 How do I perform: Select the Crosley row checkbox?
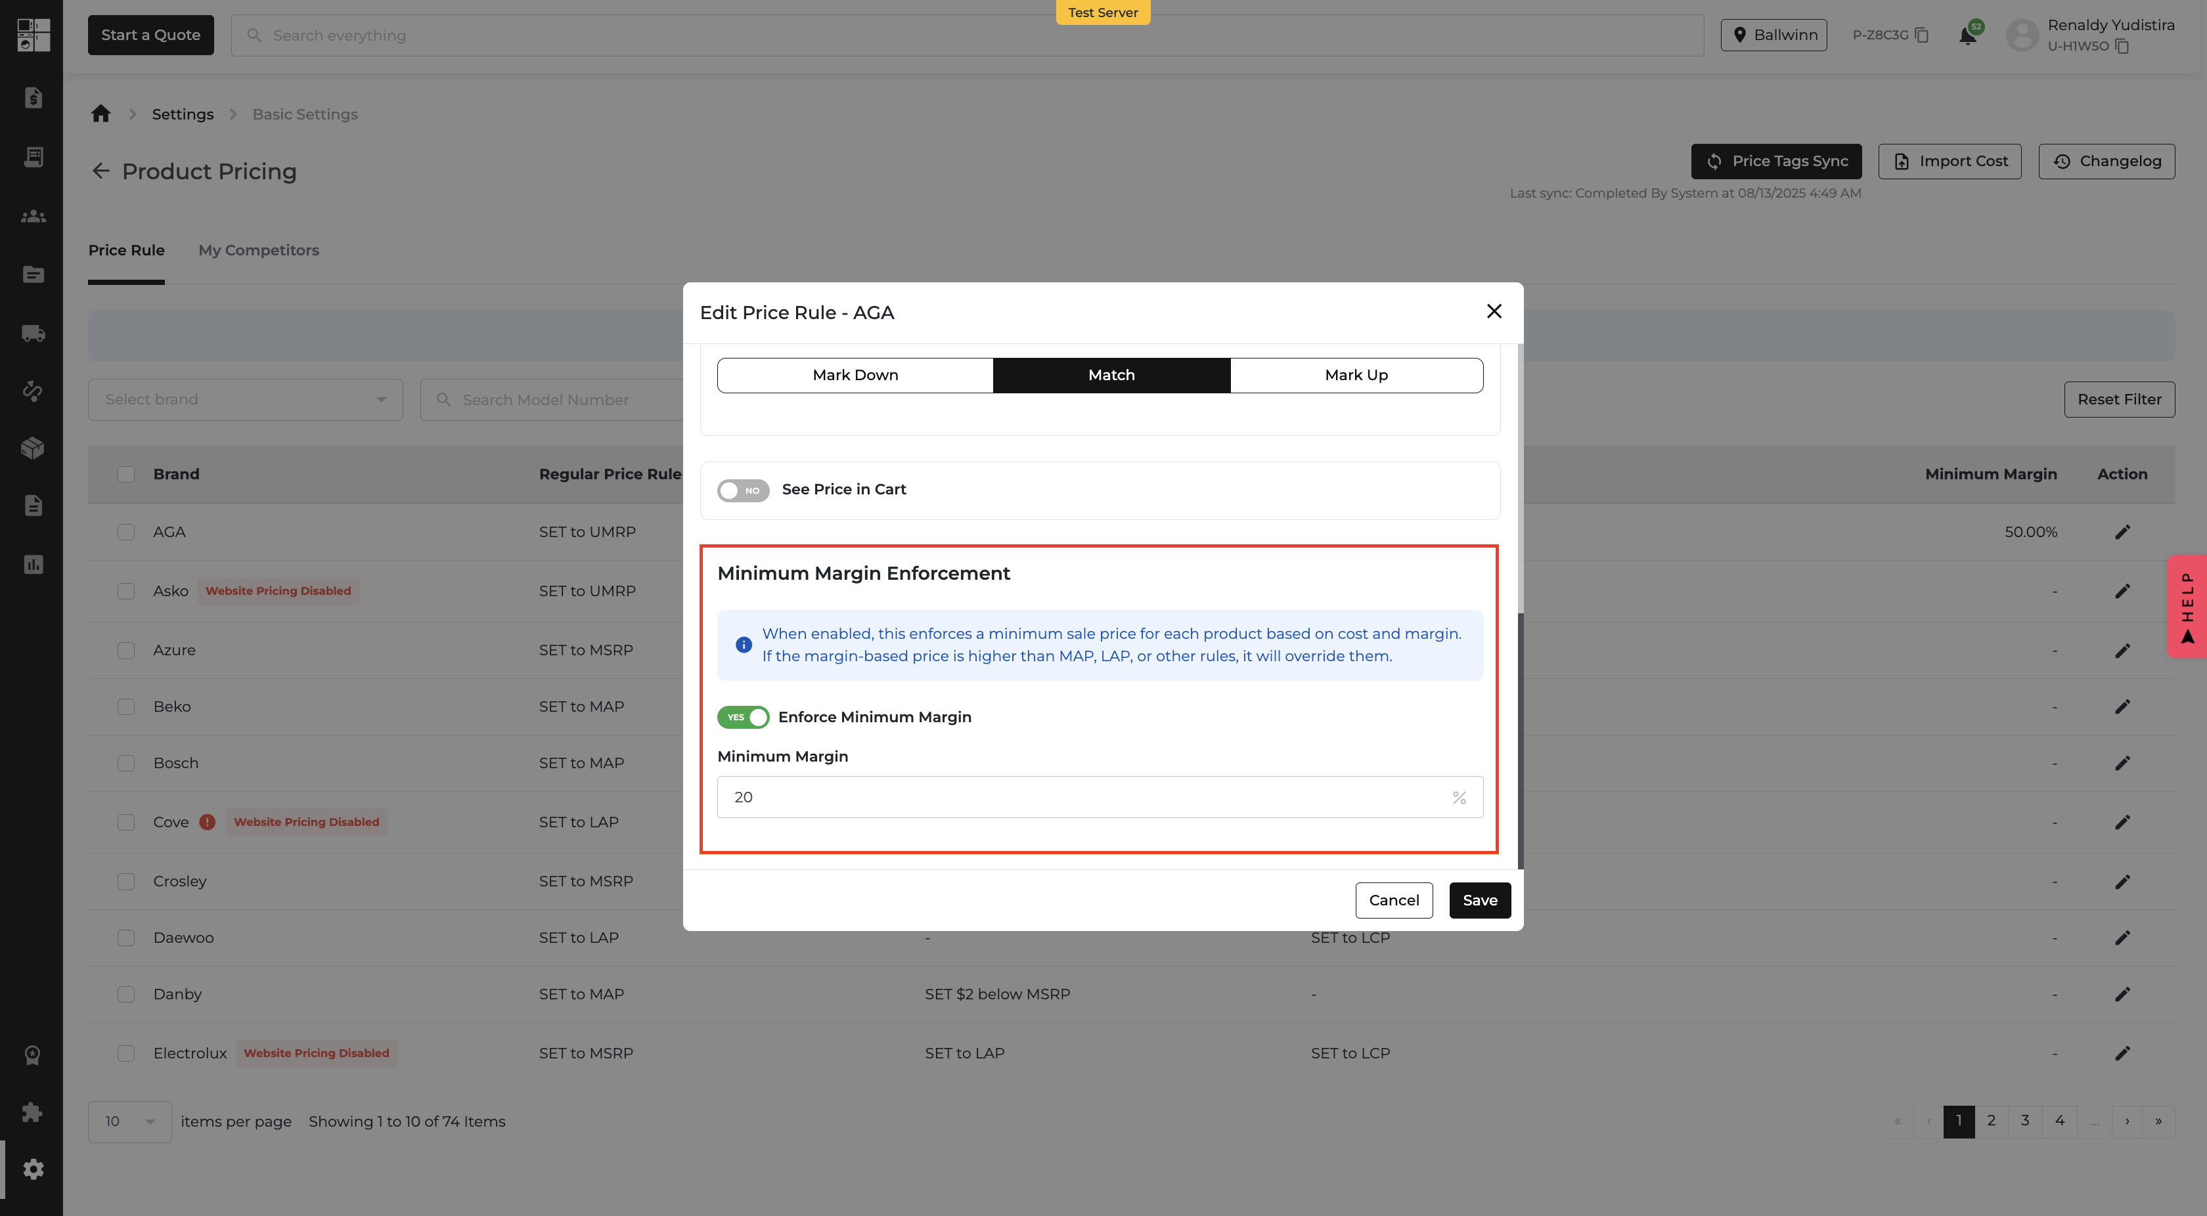pyautogui.click(x=126, y=881)
